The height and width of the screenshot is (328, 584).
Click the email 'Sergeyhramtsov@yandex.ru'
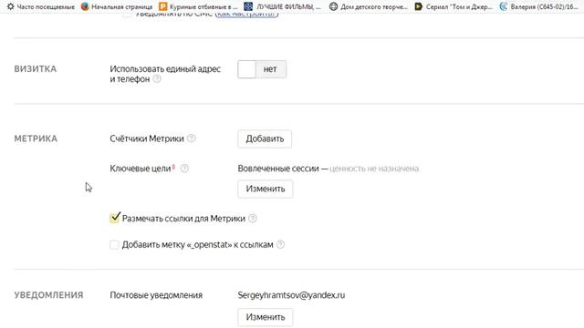click(291, 295)
